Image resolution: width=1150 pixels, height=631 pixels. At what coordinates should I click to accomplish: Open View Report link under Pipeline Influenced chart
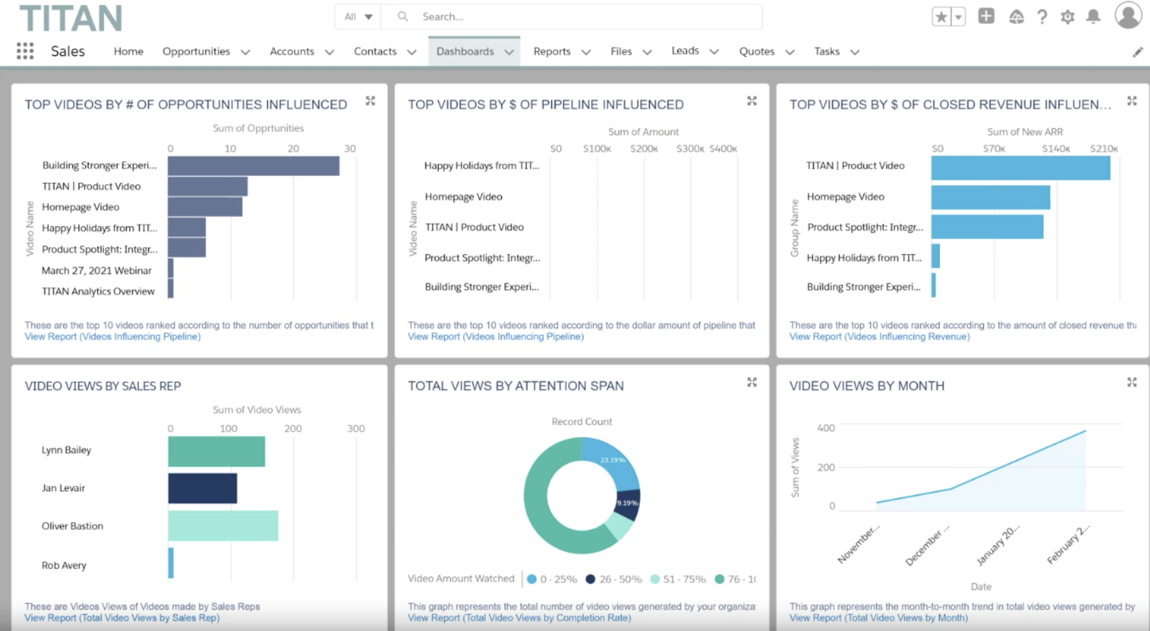click(x=495, y=336)
